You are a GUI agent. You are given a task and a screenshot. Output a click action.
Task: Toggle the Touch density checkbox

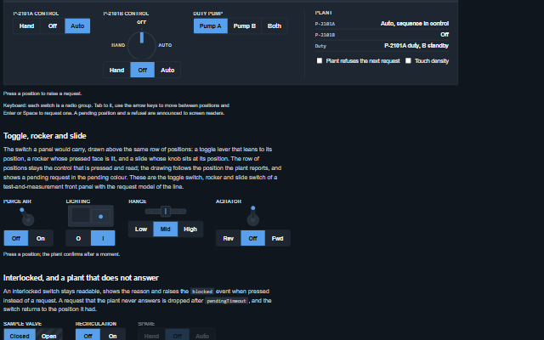(408, 60)
